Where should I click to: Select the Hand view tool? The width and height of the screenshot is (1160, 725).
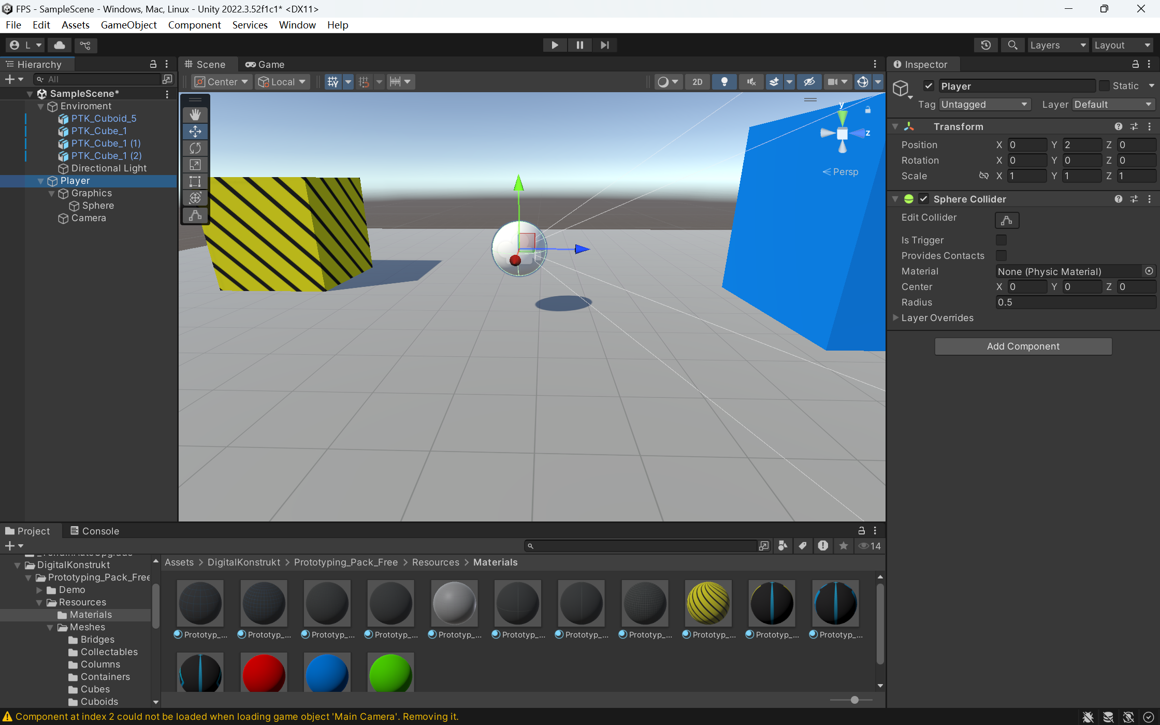tap(195, 114)
